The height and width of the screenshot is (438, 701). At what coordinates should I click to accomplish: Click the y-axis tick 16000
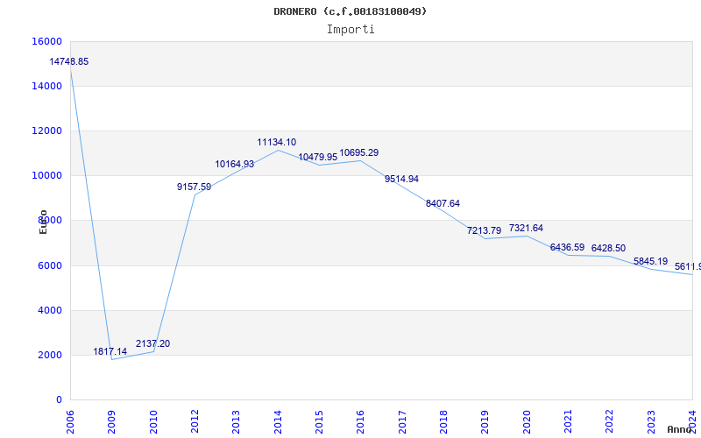[47, 41]
